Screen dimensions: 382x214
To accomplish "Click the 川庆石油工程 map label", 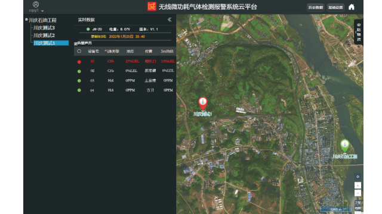I will [345, 156].
